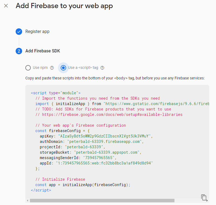216x205 pixels.
Task: Click the messagingSenderId value 739457965565
Action: (99, 158)
